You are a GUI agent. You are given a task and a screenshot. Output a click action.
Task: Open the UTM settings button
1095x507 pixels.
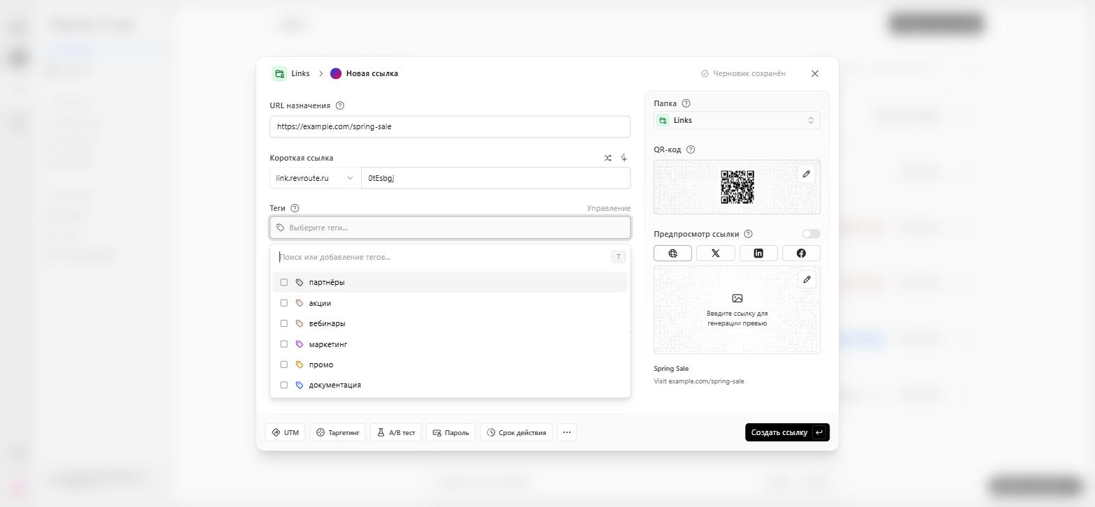point(285,432)
